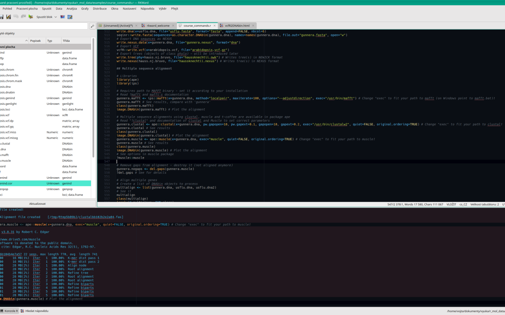This screenshot has height=315, width=505.
Task: Click the run-selection icon beside Spustit blok
Action: click(31, 17)
